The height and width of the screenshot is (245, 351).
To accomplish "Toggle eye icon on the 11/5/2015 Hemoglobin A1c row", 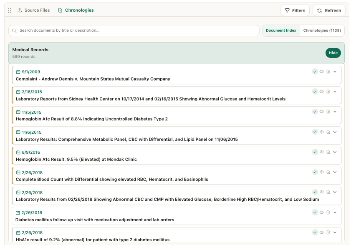I will 322,112.
